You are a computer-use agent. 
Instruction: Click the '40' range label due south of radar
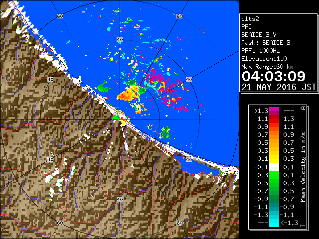120,199
